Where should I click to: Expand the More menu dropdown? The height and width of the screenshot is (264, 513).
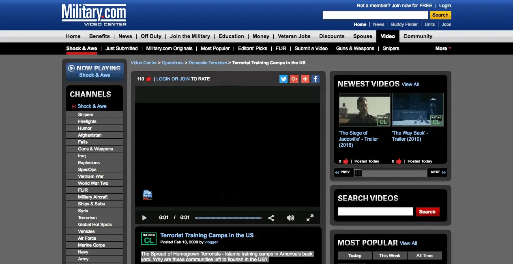click(443, 49)
